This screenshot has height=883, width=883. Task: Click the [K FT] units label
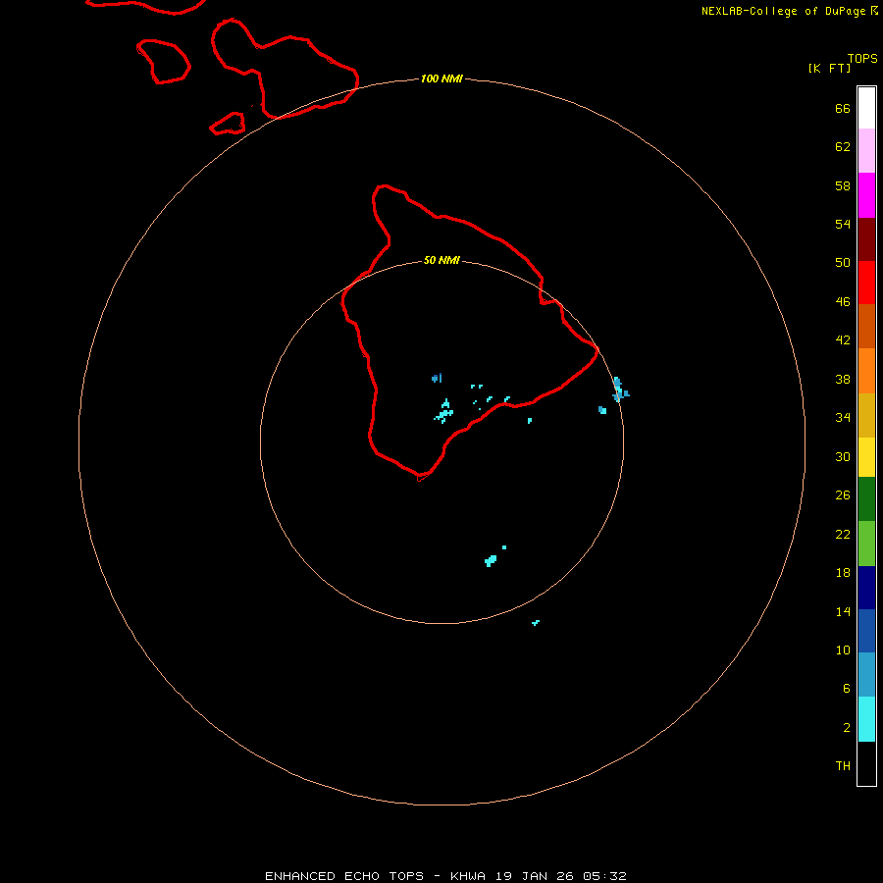829,68
